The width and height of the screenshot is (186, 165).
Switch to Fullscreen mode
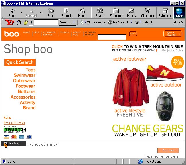(x=165, y=13)
